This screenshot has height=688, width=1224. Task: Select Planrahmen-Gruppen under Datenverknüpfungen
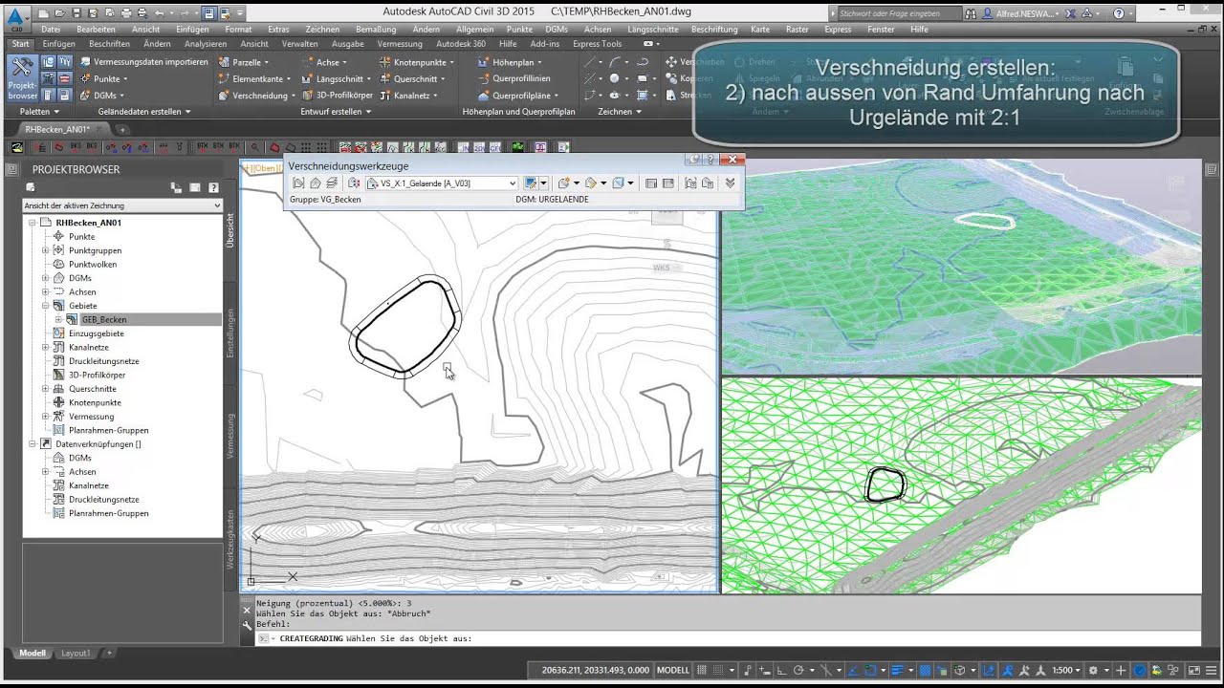(x=108, y=513)
